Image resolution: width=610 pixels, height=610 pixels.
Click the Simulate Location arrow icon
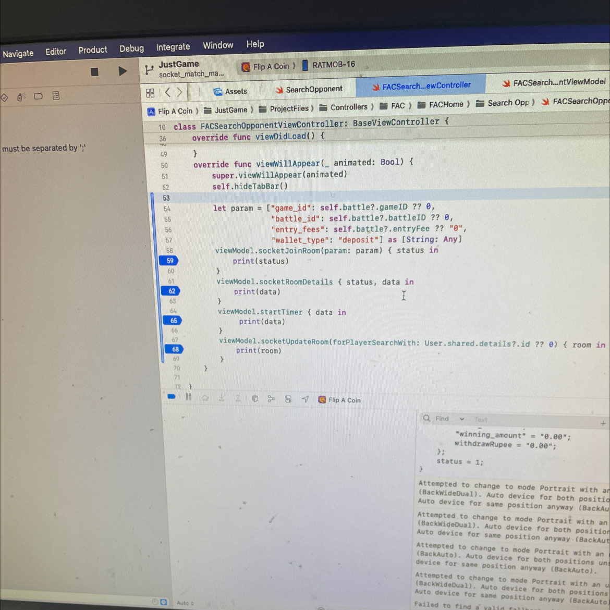306,399
